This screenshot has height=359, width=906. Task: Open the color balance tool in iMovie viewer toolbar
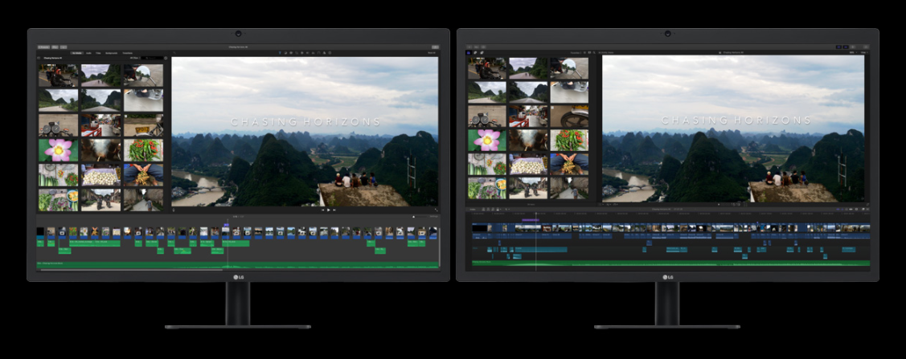285,53
